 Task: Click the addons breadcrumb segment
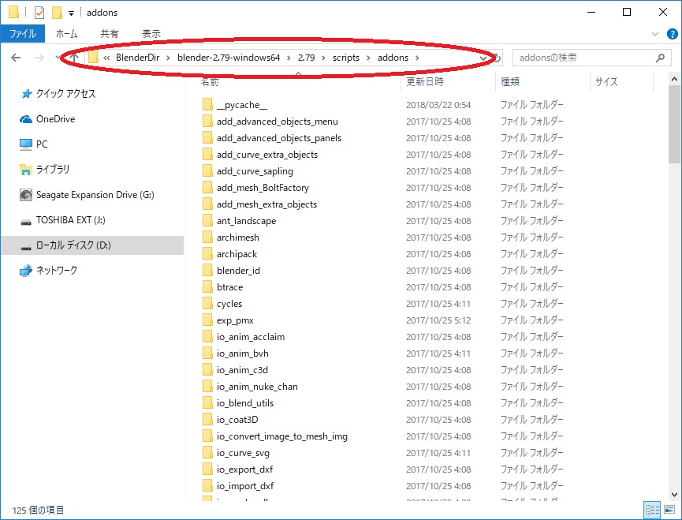[x=393, y=58]
